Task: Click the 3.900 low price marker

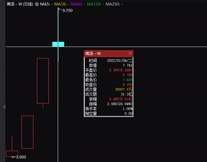Action: (21, 157)
